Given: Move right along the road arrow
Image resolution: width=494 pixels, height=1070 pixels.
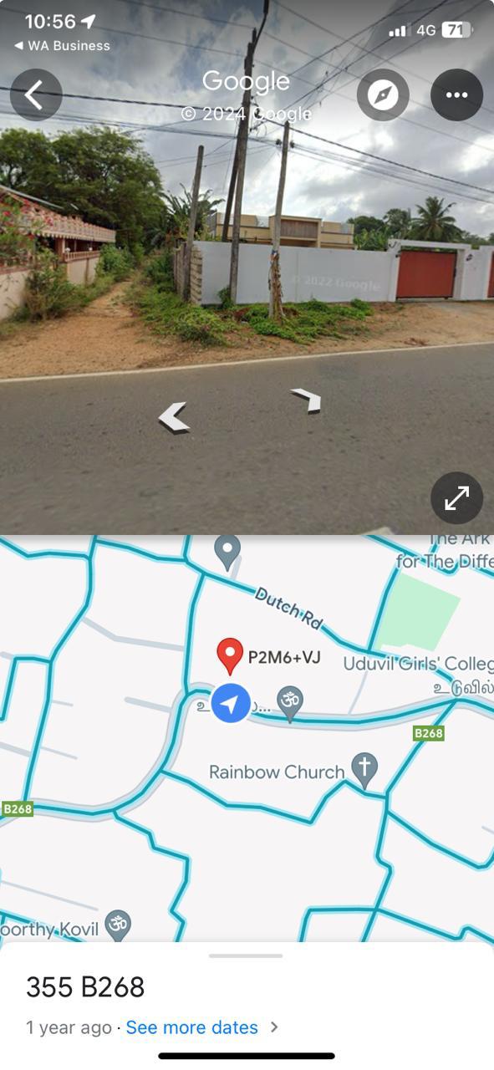Looking at the screenshot, I should click(x=307, y=400).
